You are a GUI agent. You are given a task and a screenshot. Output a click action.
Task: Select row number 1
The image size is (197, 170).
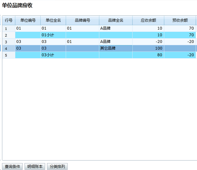9,29
